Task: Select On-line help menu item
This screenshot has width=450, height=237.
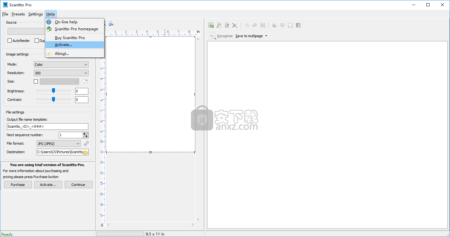Action: pyautogui.click(x=75, y=22)
